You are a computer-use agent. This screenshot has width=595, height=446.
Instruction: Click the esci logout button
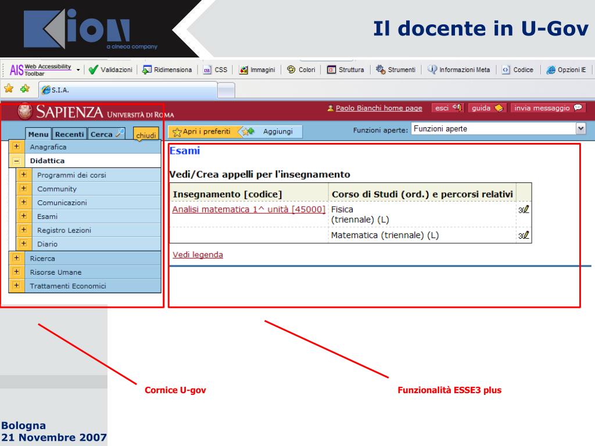(x=448, y=108)
